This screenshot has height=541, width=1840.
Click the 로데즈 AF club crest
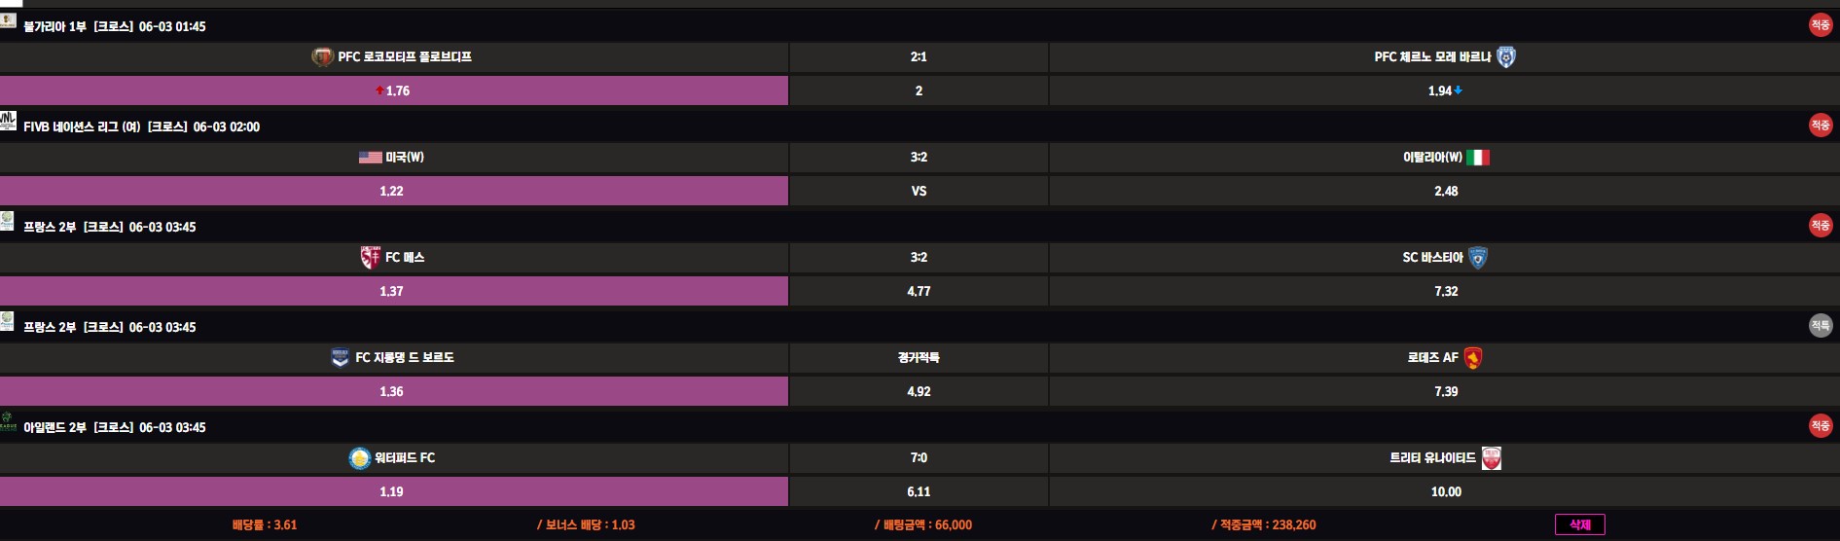pyautogui.click(x=1473, y=358)
